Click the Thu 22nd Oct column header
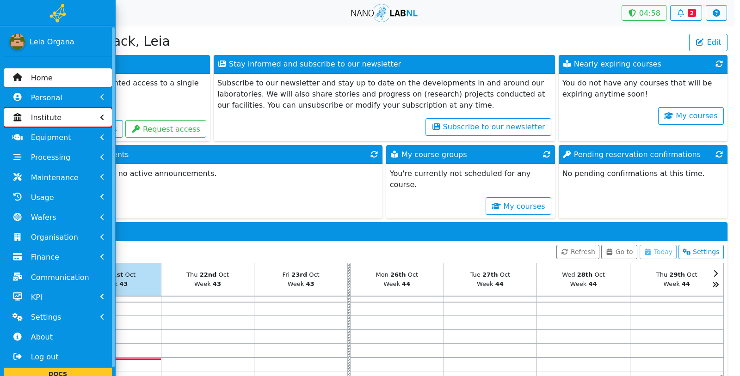 click(x=208, y=279)
